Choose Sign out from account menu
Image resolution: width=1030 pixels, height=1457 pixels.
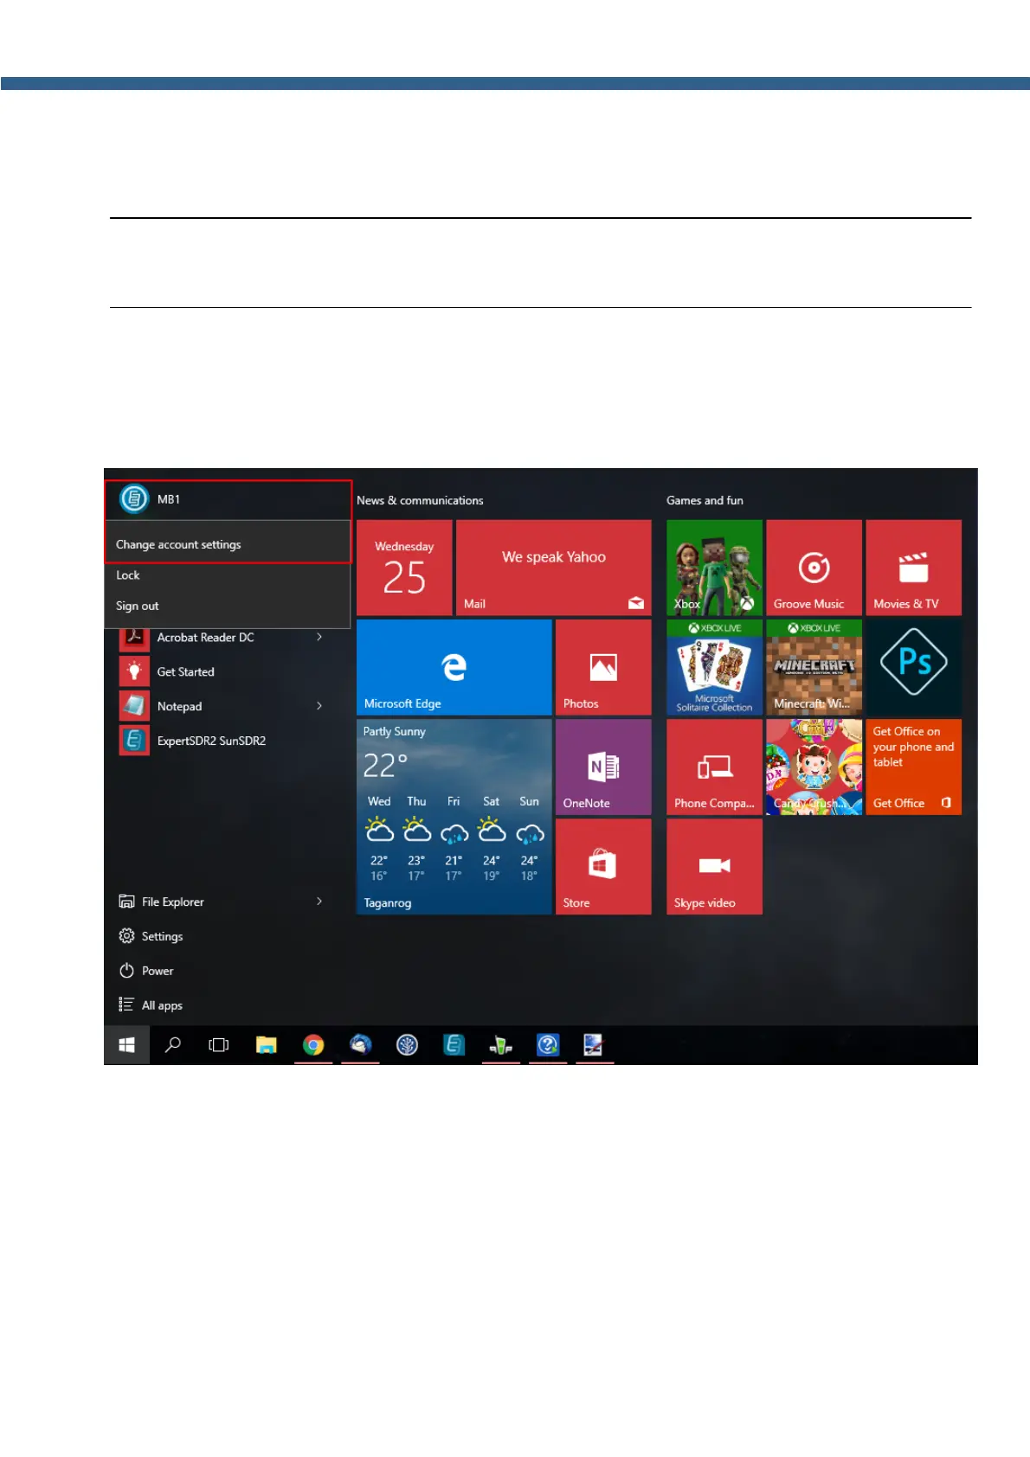(138, 606)
